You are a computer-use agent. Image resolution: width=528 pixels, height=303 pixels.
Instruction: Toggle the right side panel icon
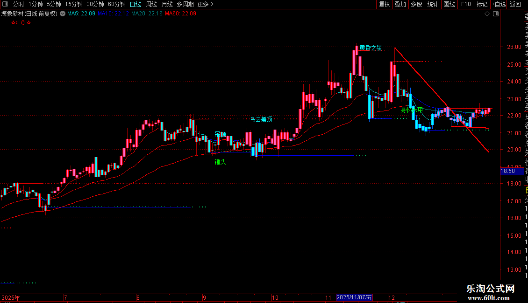496,14
